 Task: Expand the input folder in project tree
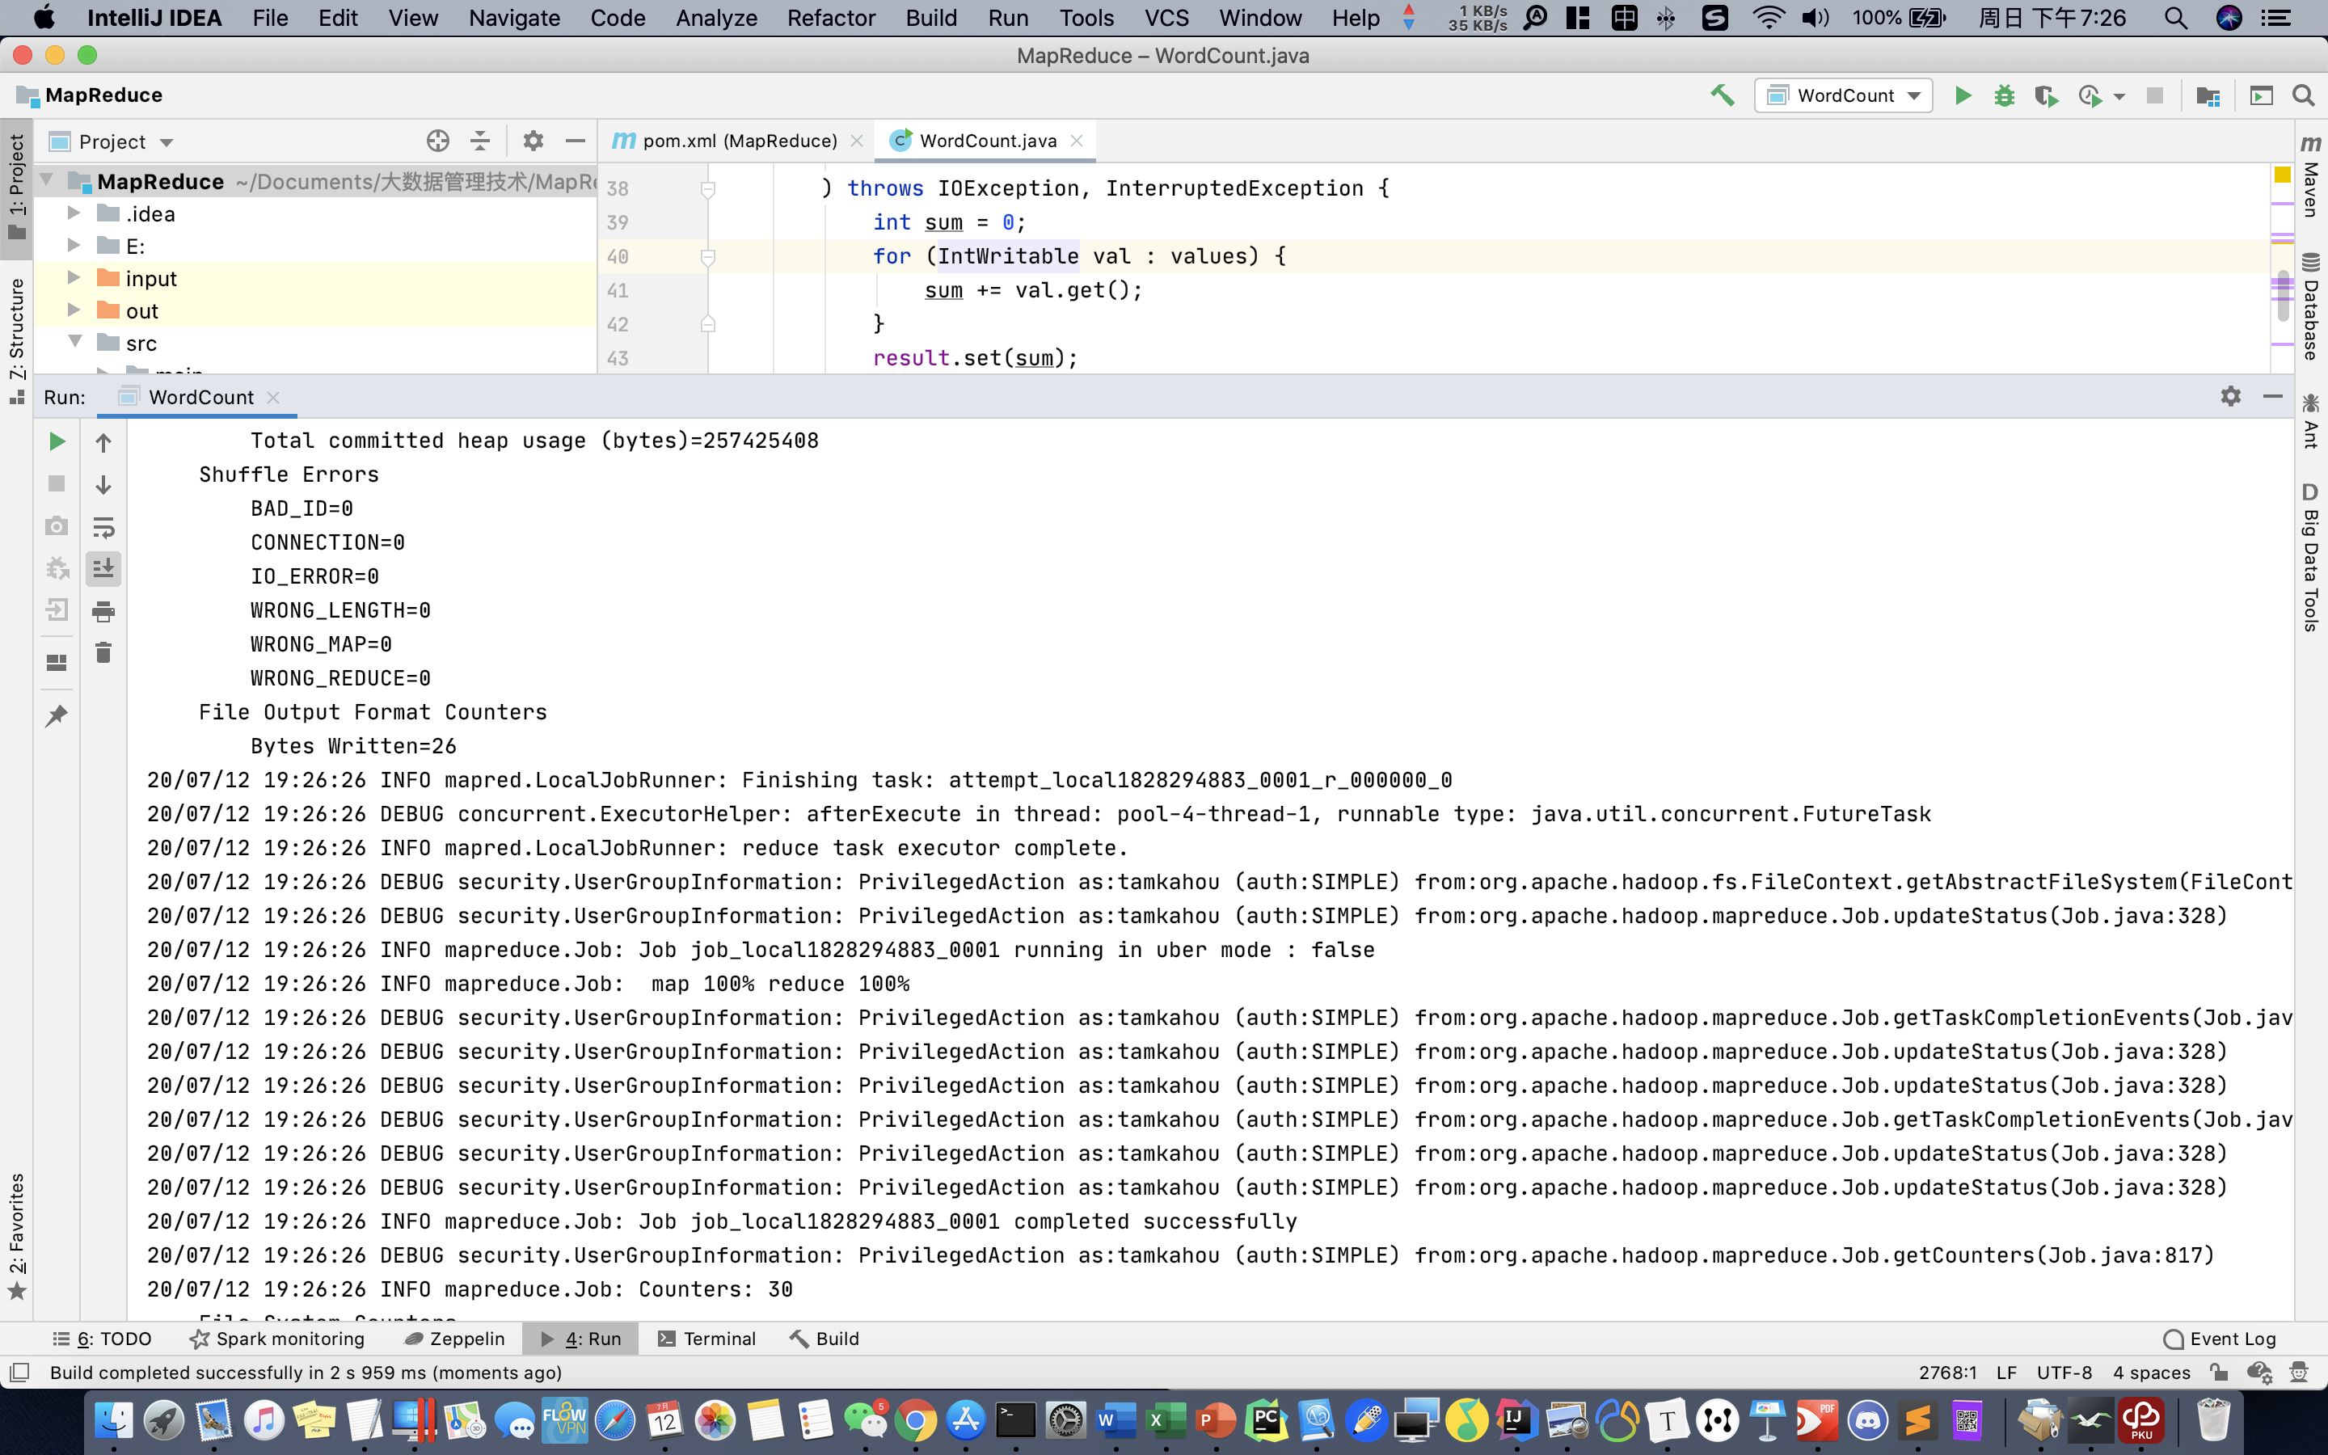(74, 278)
